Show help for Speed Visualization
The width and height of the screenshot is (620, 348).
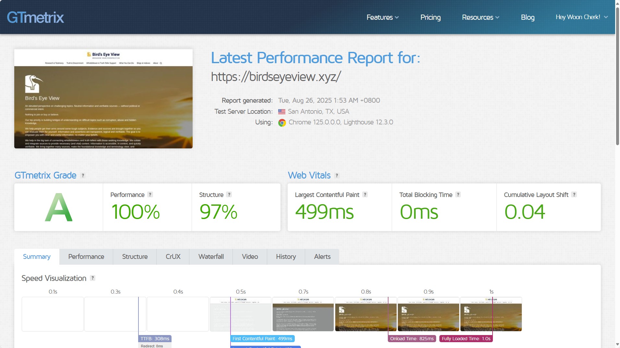point(92,278)
